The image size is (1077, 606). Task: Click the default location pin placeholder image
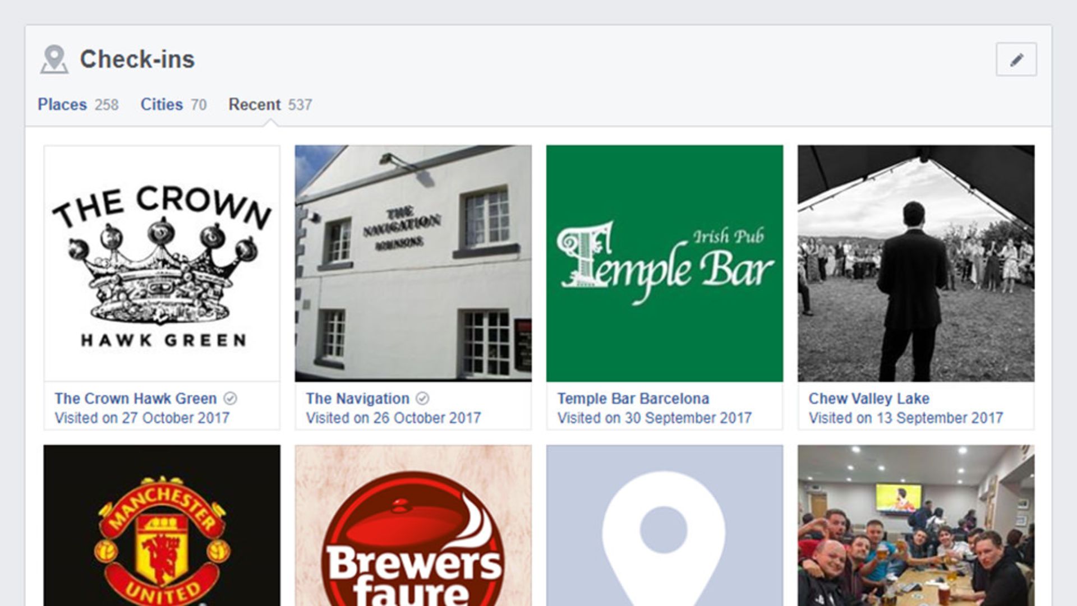tap(665, 527)
